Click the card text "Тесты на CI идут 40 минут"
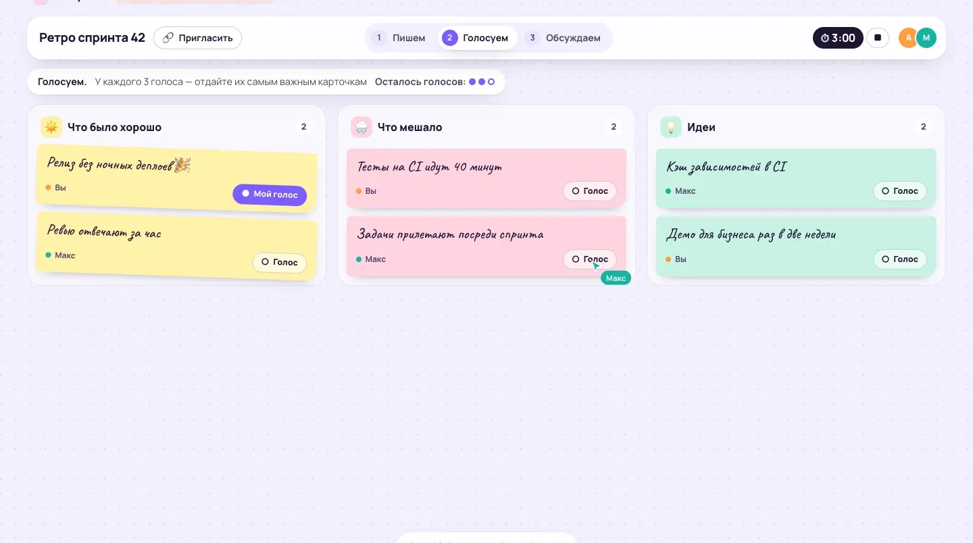This screenshot has height=543, width=973. point(430,167)
